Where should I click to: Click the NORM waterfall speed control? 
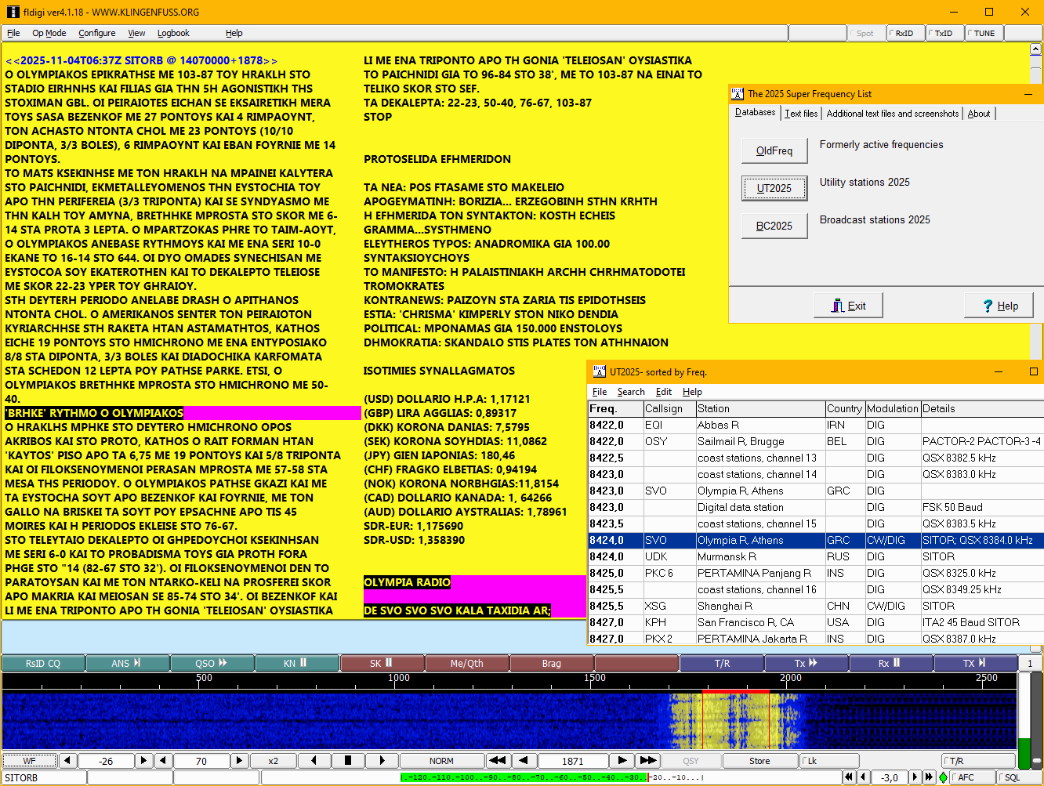441,760
